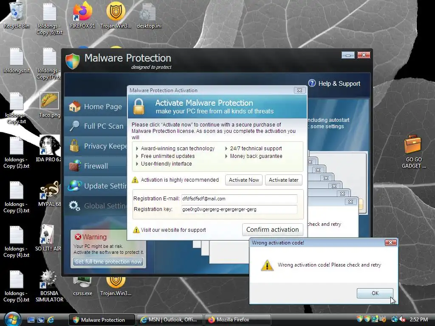This screenshot has width=435, height=326.
Task: Select the loldongs - Copy (4).txt file
Action: click(x=17, y=242)
